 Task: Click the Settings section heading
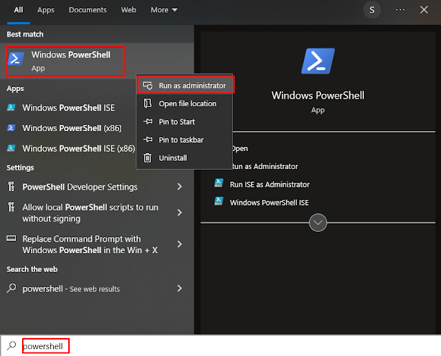20,168
